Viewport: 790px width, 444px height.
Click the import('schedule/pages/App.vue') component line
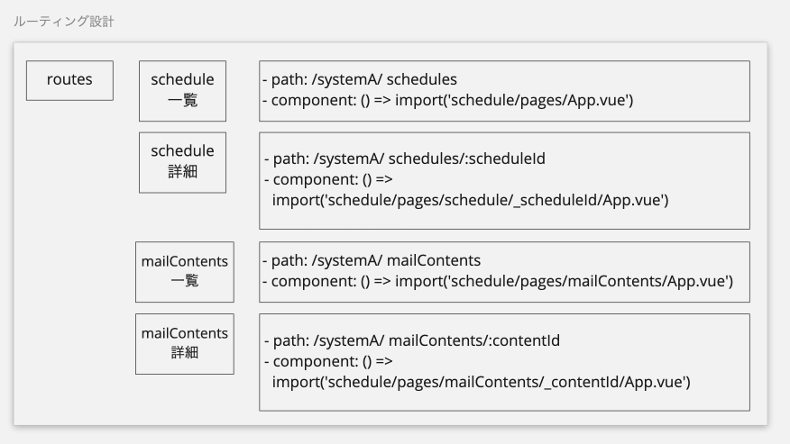click(447, 101)
